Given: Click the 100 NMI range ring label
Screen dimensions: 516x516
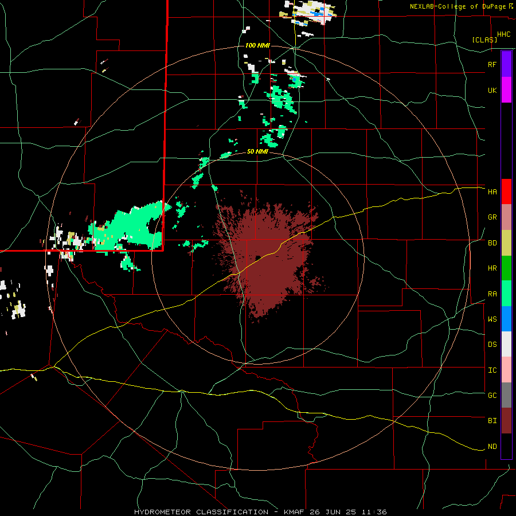Looking at the screenshot, I should pyautogui.click(x=257, y=45).
